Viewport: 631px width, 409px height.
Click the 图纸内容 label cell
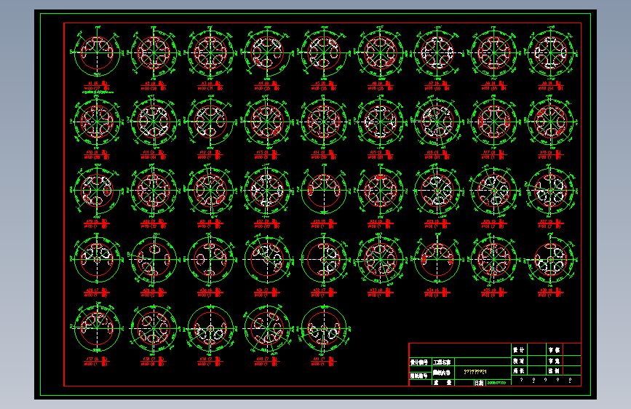pyautogui.click(x=442, y=373)
